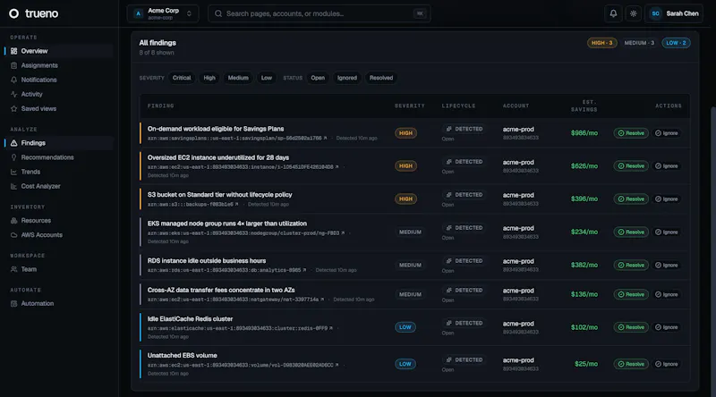The width and height of the screenshot is (716, 397).
Task: Click the search magnifier icon
Action: pyautogui.click(x=218, y=13)
